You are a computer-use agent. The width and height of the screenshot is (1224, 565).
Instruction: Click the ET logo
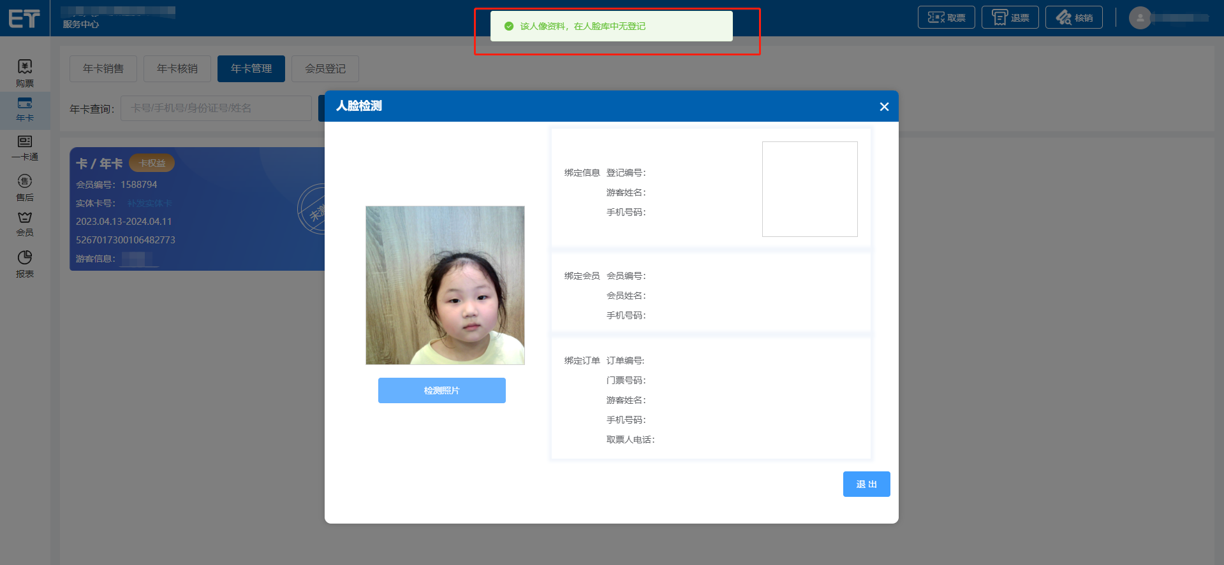24,18
